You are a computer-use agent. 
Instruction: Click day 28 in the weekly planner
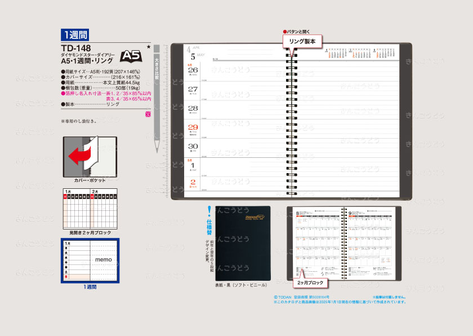coord(193,108)
